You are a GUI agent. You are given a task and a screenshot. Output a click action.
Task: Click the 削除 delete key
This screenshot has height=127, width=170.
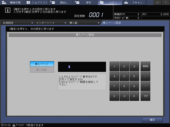pyautogui.click(x=145, y=66)
